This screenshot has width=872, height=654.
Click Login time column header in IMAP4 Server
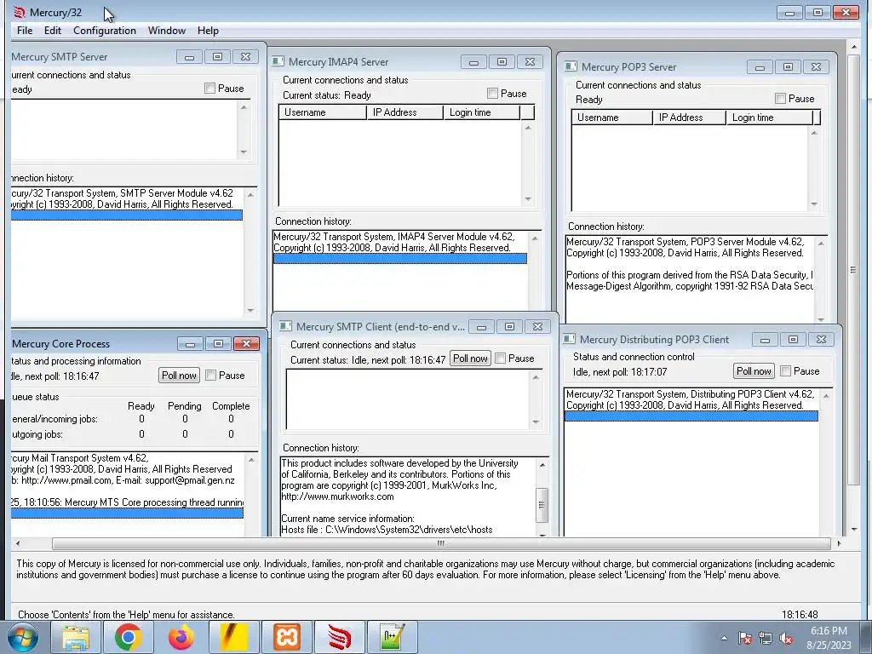tap(482, 112)
